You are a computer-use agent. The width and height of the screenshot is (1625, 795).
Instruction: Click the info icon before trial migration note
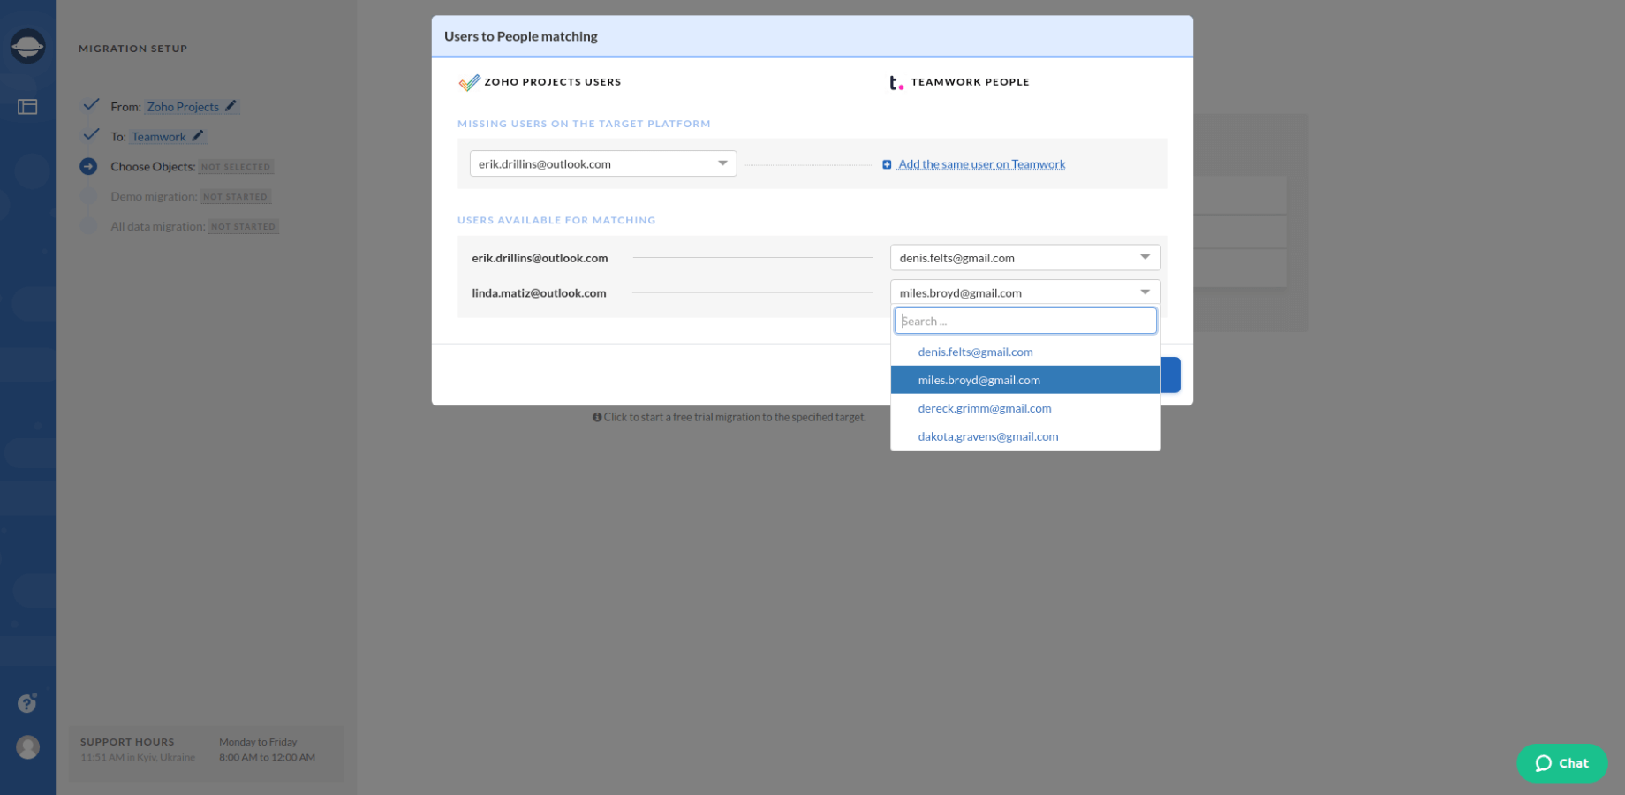[x=597, y=417]
